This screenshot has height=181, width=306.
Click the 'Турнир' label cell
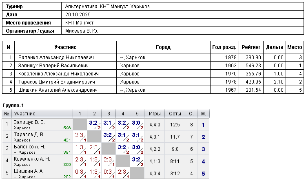tap(32, 7)
